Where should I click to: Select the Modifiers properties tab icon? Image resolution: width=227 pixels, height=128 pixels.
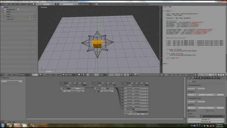pyautogui.click(x=206, y=78)
